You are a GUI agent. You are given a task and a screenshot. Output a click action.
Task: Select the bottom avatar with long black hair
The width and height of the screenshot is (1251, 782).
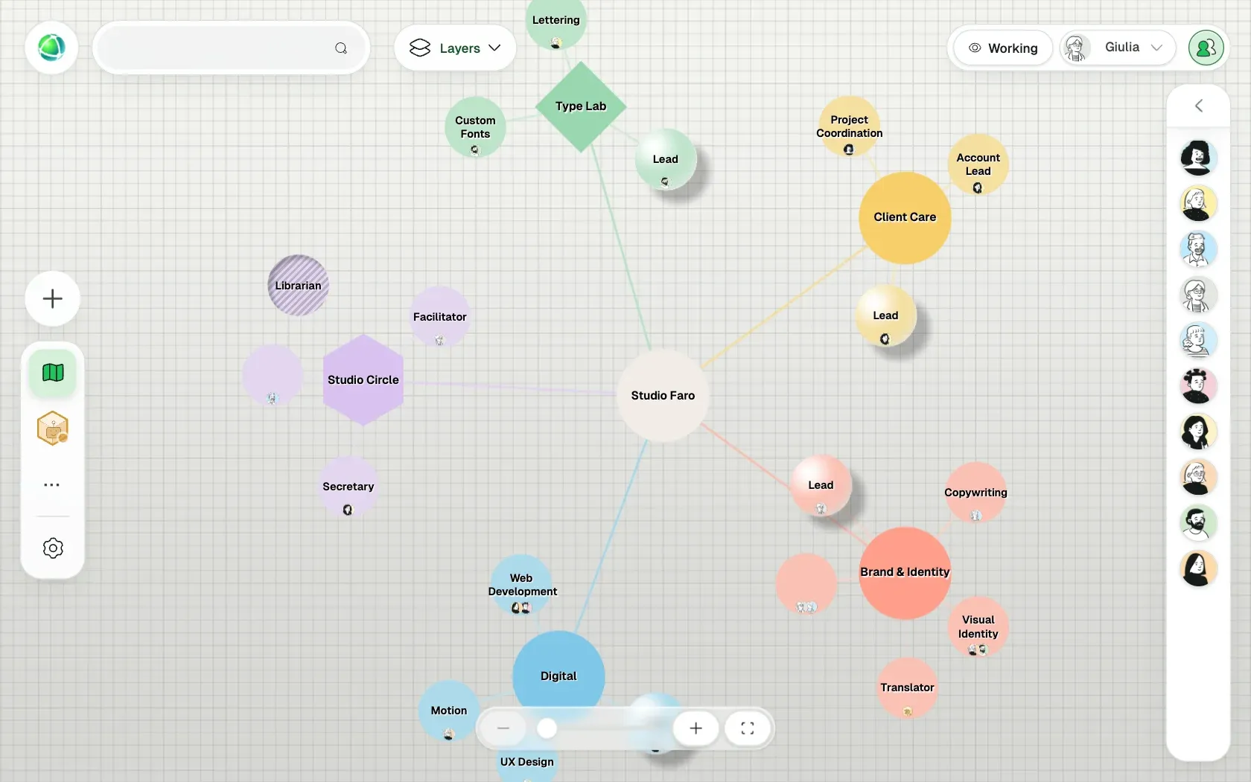[x=1197, y=569]
